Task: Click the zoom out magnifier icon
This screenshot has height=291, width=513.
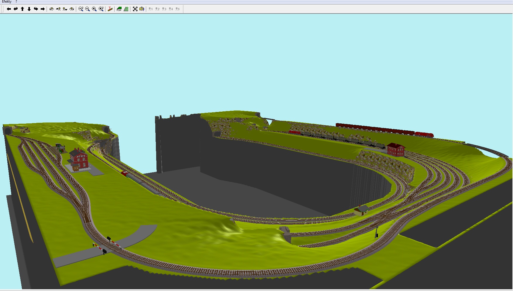Action: (88, 9)
